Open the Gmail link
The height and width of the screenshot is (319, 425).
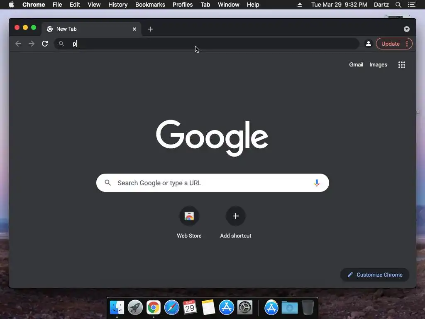tap(356, 64)
